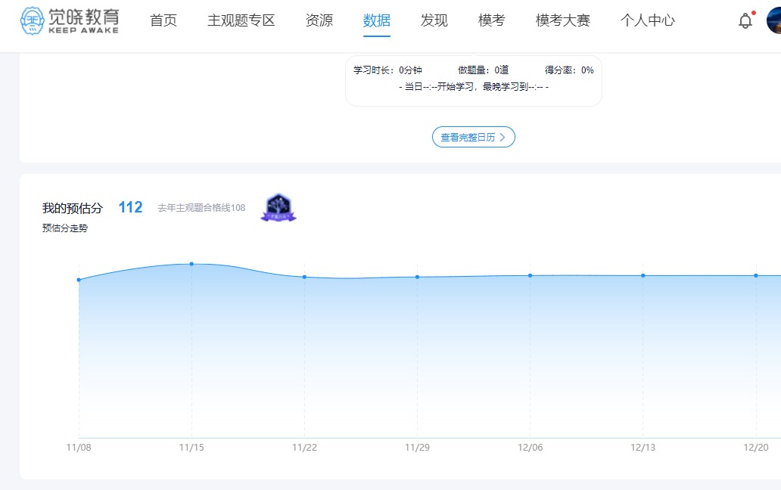Open 个人中心 in the navigation
The image size is (781, 490).
coord(648,20)
